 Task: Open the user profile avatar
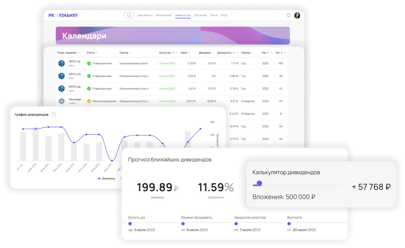coord(297,15)
